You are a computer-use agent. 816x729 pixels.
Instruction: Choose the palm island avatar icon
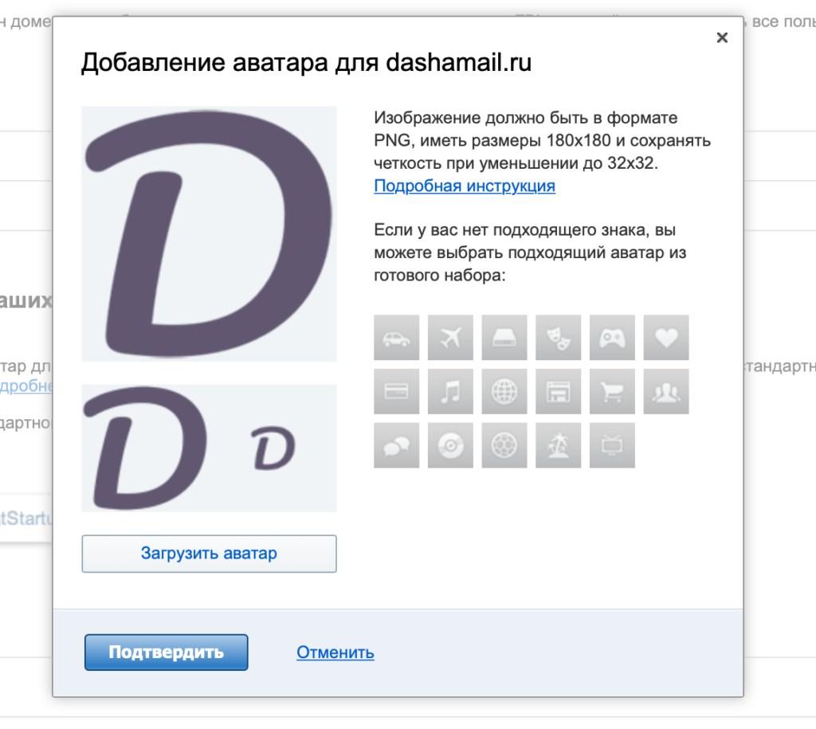pos(558,445)
